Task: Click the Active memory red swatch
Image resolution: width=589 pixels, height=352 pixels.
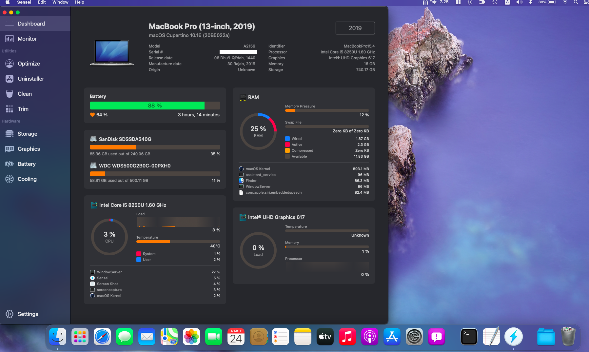Action: 287,145
